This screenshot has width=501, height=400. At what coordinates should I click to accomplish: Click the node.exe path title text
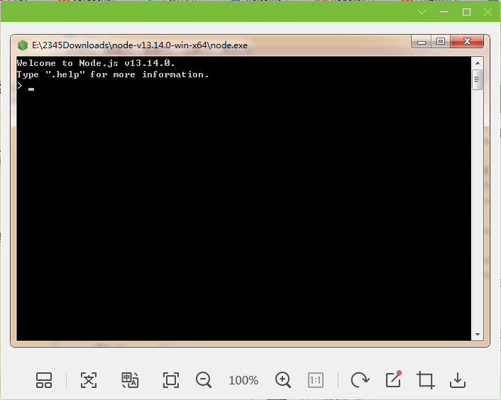(140, 45)
